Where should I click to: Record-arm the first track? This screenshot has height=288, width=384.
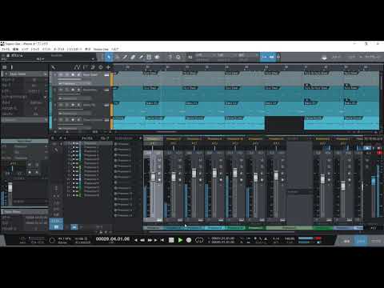73,74
